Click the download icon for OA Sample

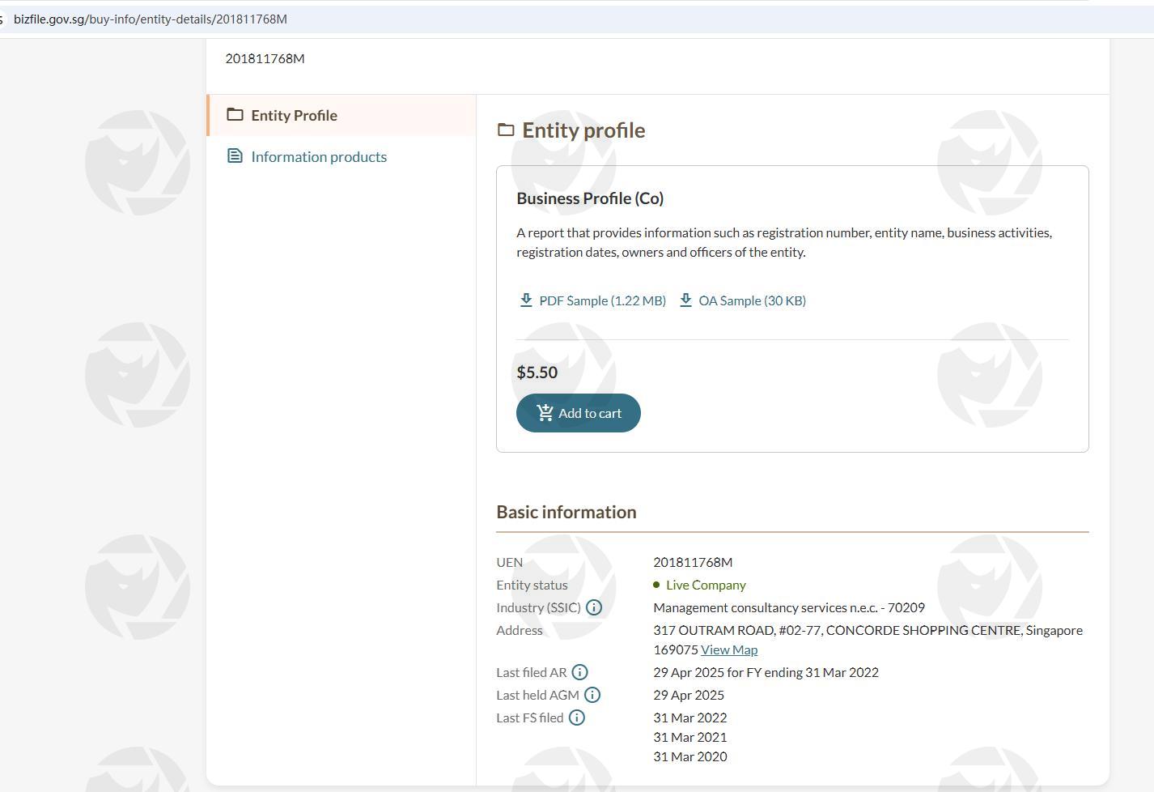[x=685, y=300]
